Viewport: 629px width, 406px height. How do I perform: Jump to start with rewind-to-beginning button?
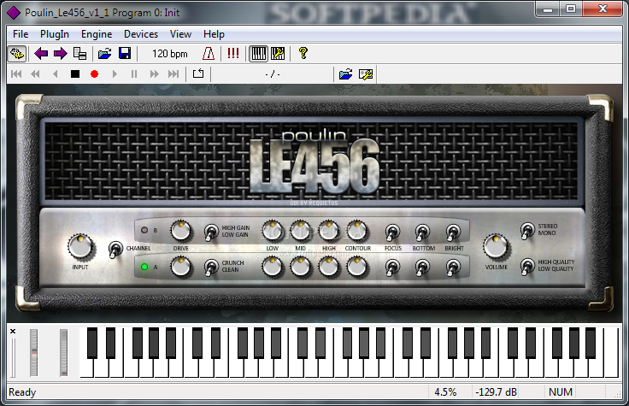[16, 74]
